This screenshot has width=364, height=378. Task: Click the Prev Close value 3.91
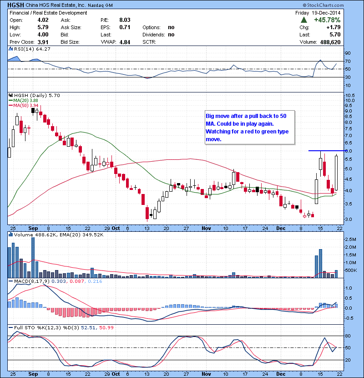click(43, 42)
